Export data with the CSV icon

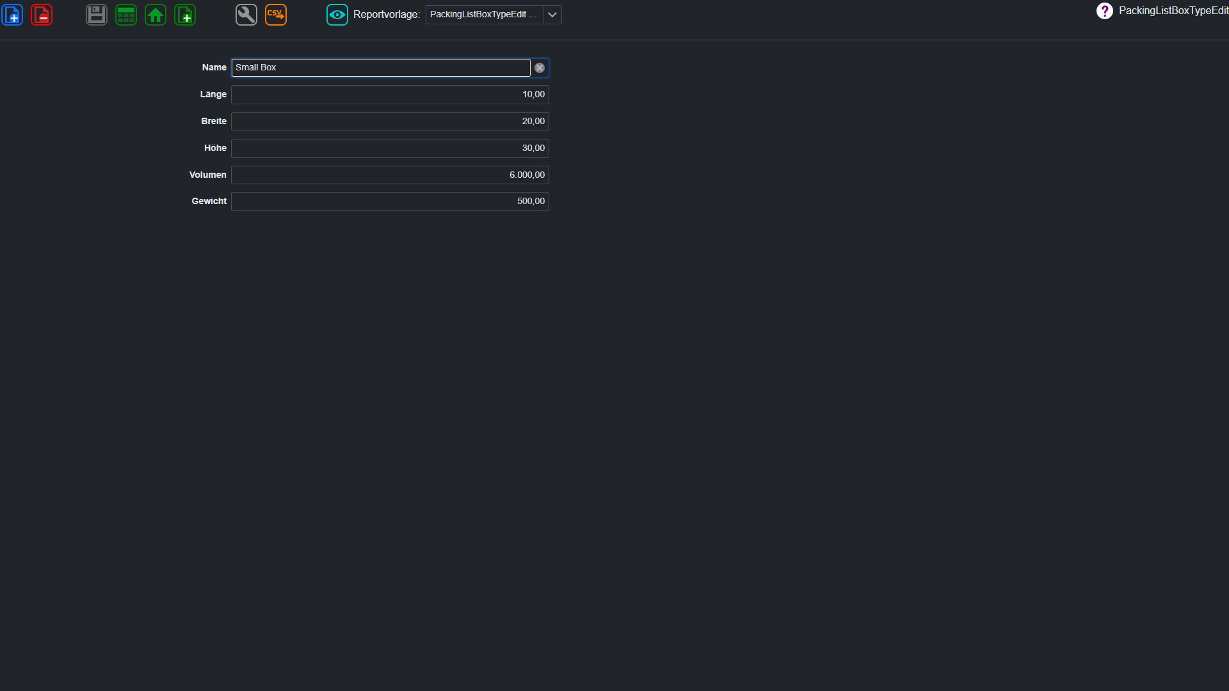click(x=276, y=15)
